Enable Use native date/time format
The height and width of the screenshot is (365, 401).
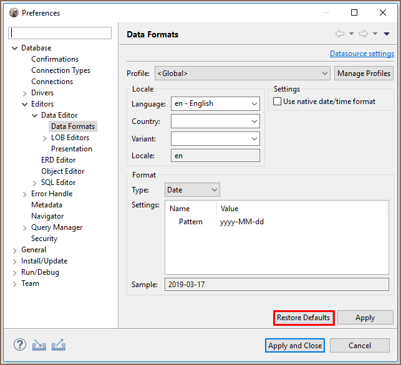coord(278,102)
